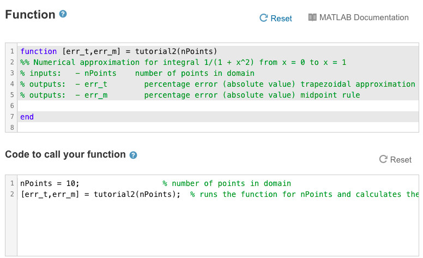
Task: Click line number 2 in the call editor gutter
Action: 12,194
